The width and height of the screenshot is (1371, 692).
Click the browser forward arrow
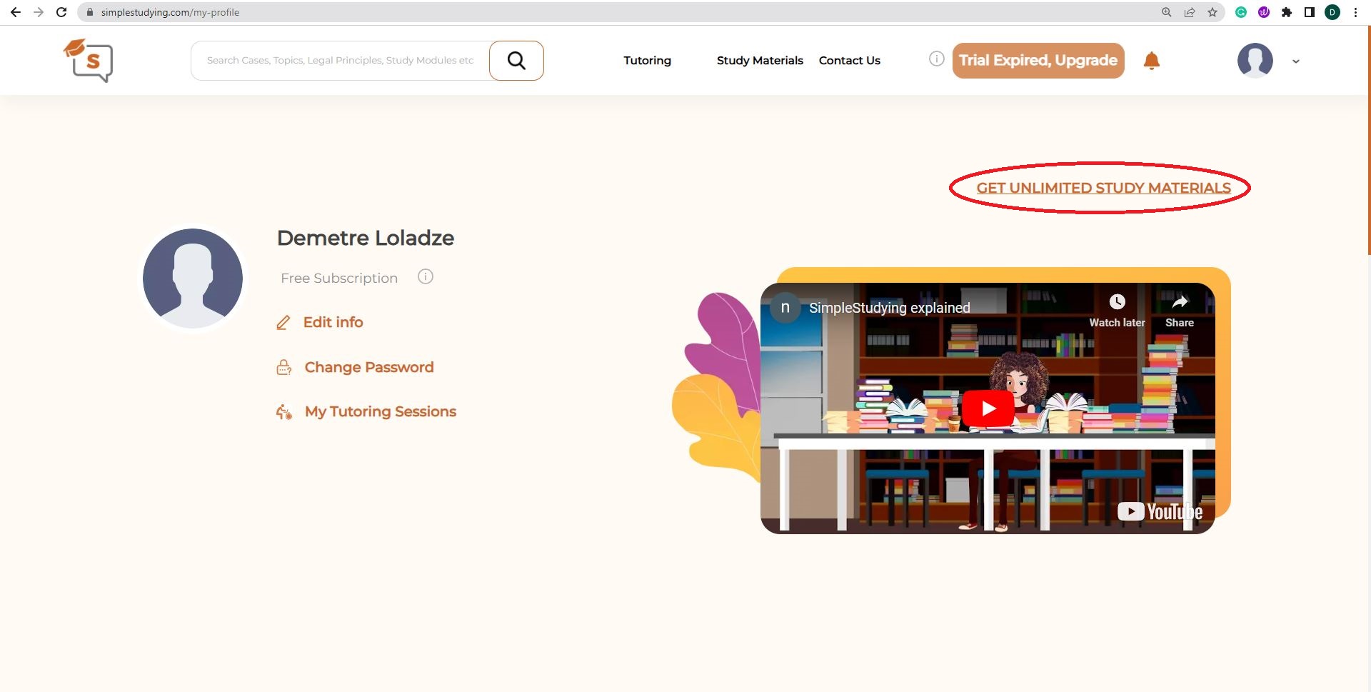39,12
